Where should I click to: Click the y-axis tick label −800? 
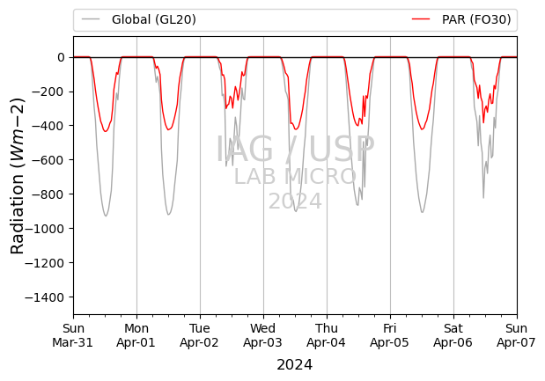click(x=48, y=194)
